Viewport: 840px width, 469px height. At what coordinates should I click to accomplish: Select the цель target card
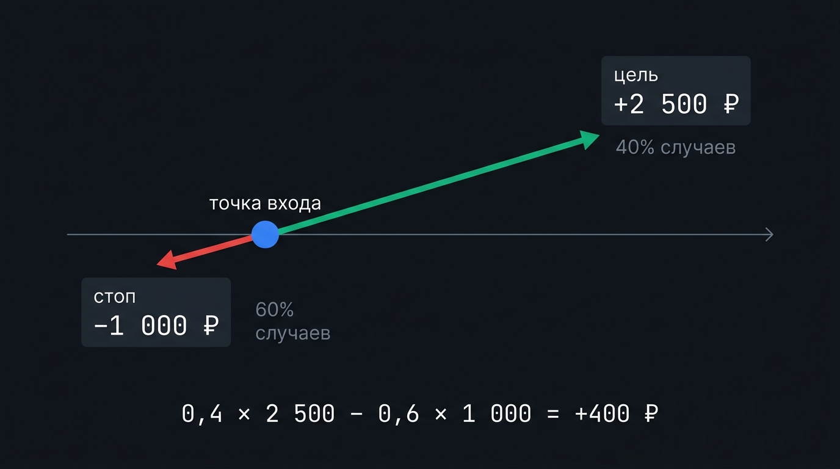(x=676, y=91)
